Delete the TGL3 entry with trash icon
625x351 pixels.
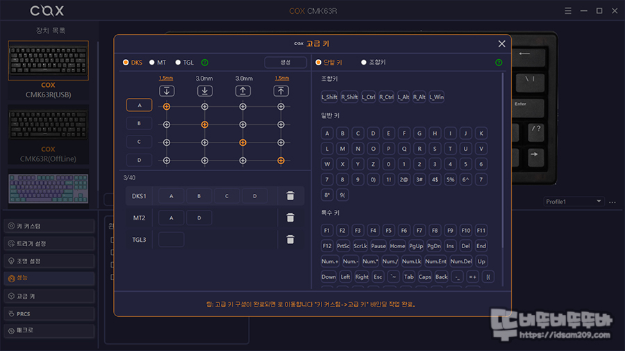(x=290, y=239)
